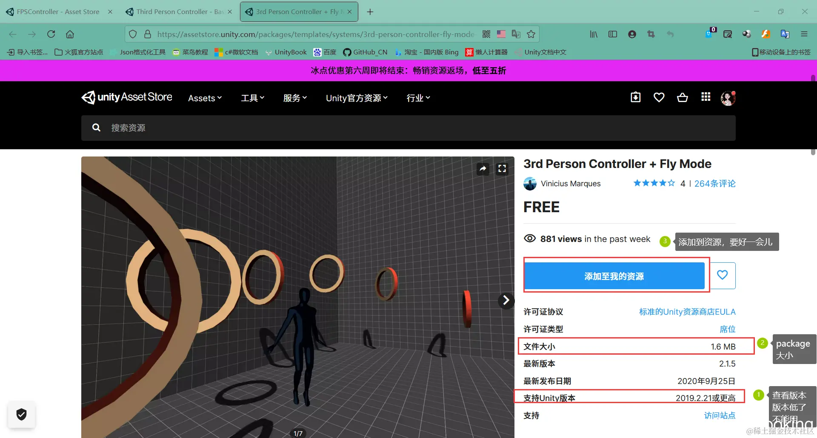
Task: Click the sale banner 冰点优惠第六周
Action: 408,70
